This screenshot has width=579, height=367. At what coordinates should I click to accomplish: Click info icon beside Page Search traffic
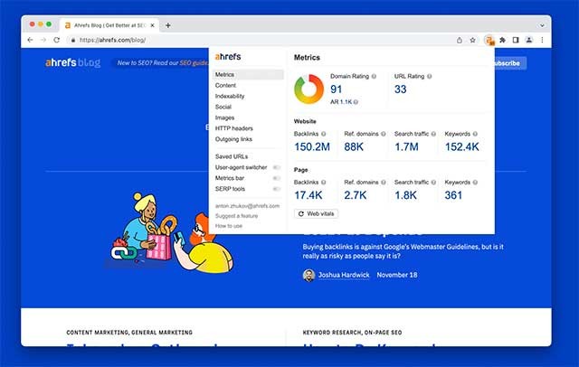433,183
